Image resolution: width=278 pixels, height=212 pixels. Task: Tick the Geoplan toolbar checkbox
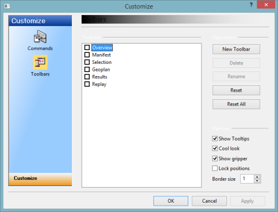coord(87,70)
